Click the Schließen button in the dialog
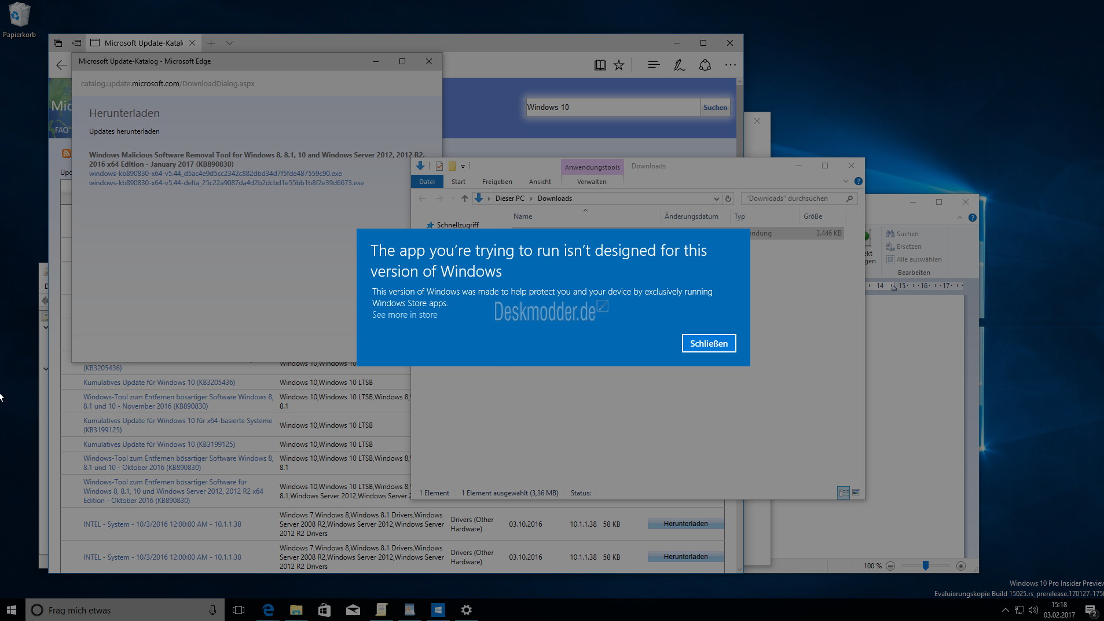Viewport: 1104px width, 621px height. [x=709, y=343]
